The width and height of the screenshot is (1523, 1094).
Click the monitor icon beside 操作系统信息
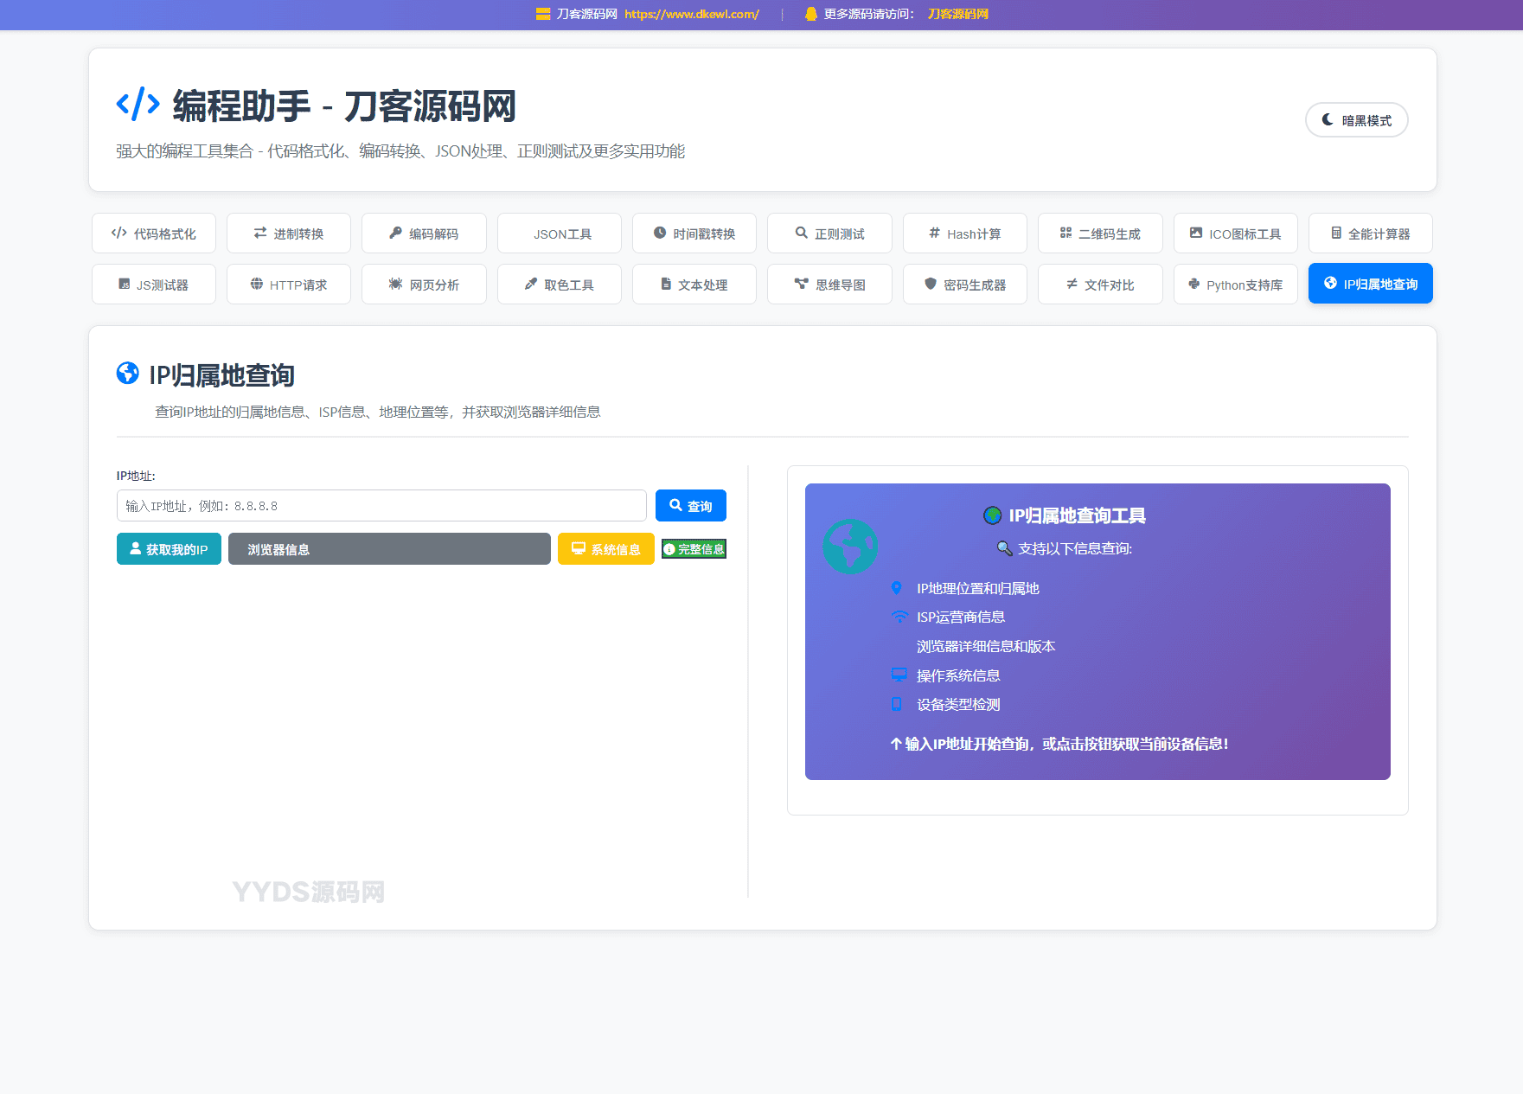[899, 675]
